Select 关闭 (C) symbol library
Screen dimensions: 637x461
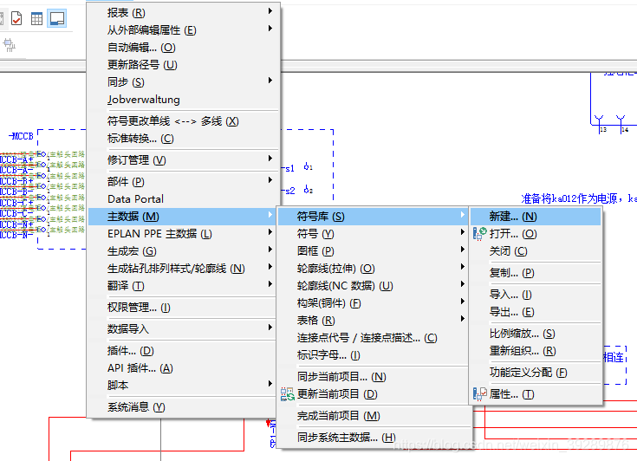point(536,251)
